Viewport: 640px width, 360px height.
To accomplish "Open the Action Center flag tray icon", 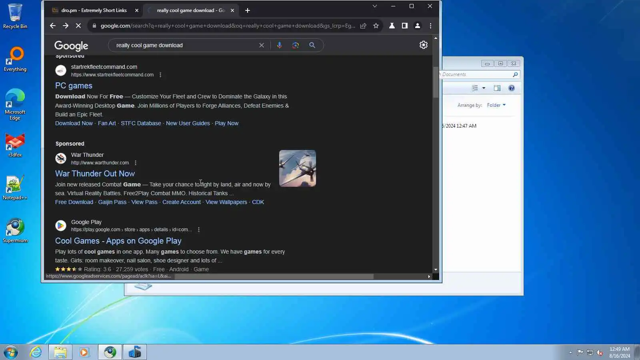I will coord(580,352).
